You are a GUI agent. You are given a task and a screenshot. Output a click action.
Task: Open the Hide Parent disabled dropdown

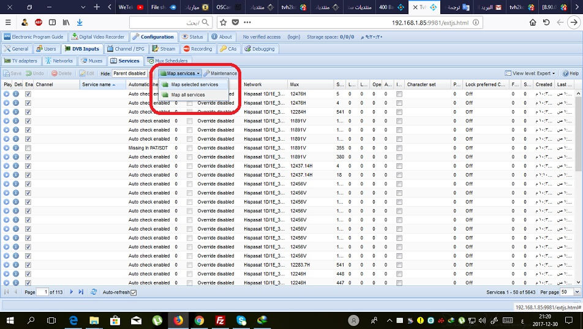[129, 73]
